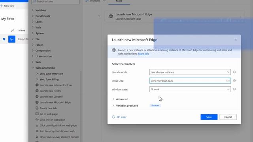Screen dimensions: 253x142
Task: Select Create new tab action
Action: [48, 108]
